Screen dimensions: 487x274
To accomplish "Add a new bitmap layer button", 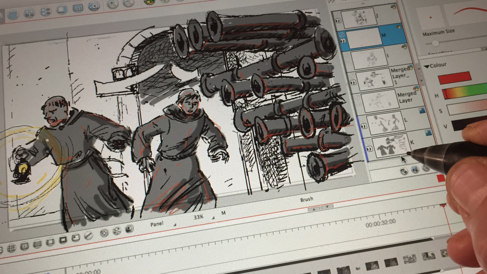I will tap(415, 169).
